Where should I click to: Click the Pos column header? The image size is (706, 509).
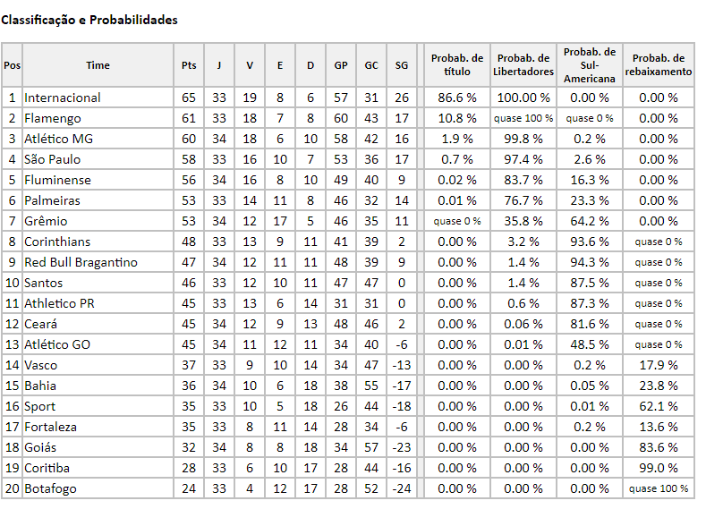click(x=12, y=65)
